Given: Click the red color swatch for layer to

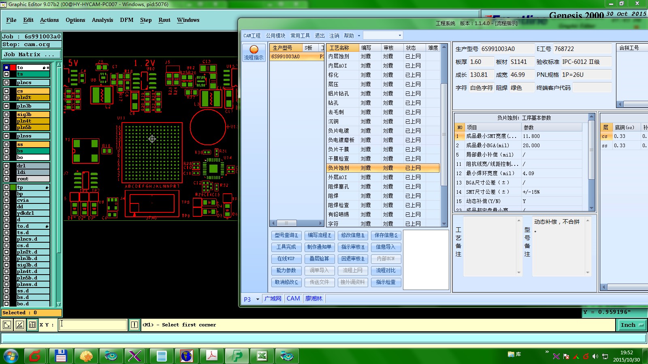Looking at the screenshot, I should point(13,68).
